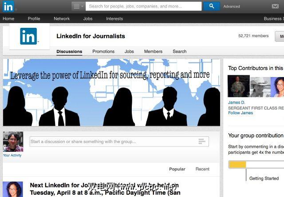The image size is (284, 197).
Task: Open the Advanced search link
Action: [232, 7]
